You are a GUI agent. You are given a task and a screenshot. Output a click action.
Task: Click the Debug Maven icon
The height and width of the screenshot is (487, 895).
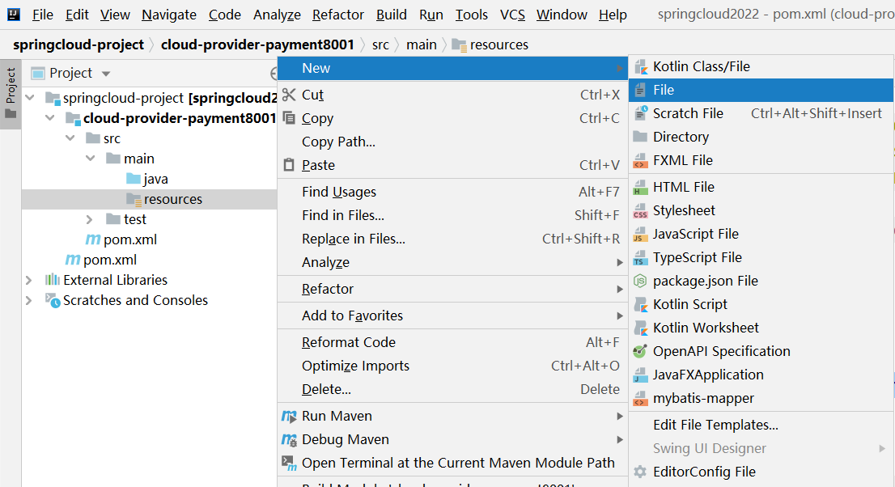[x=290, y=439]
